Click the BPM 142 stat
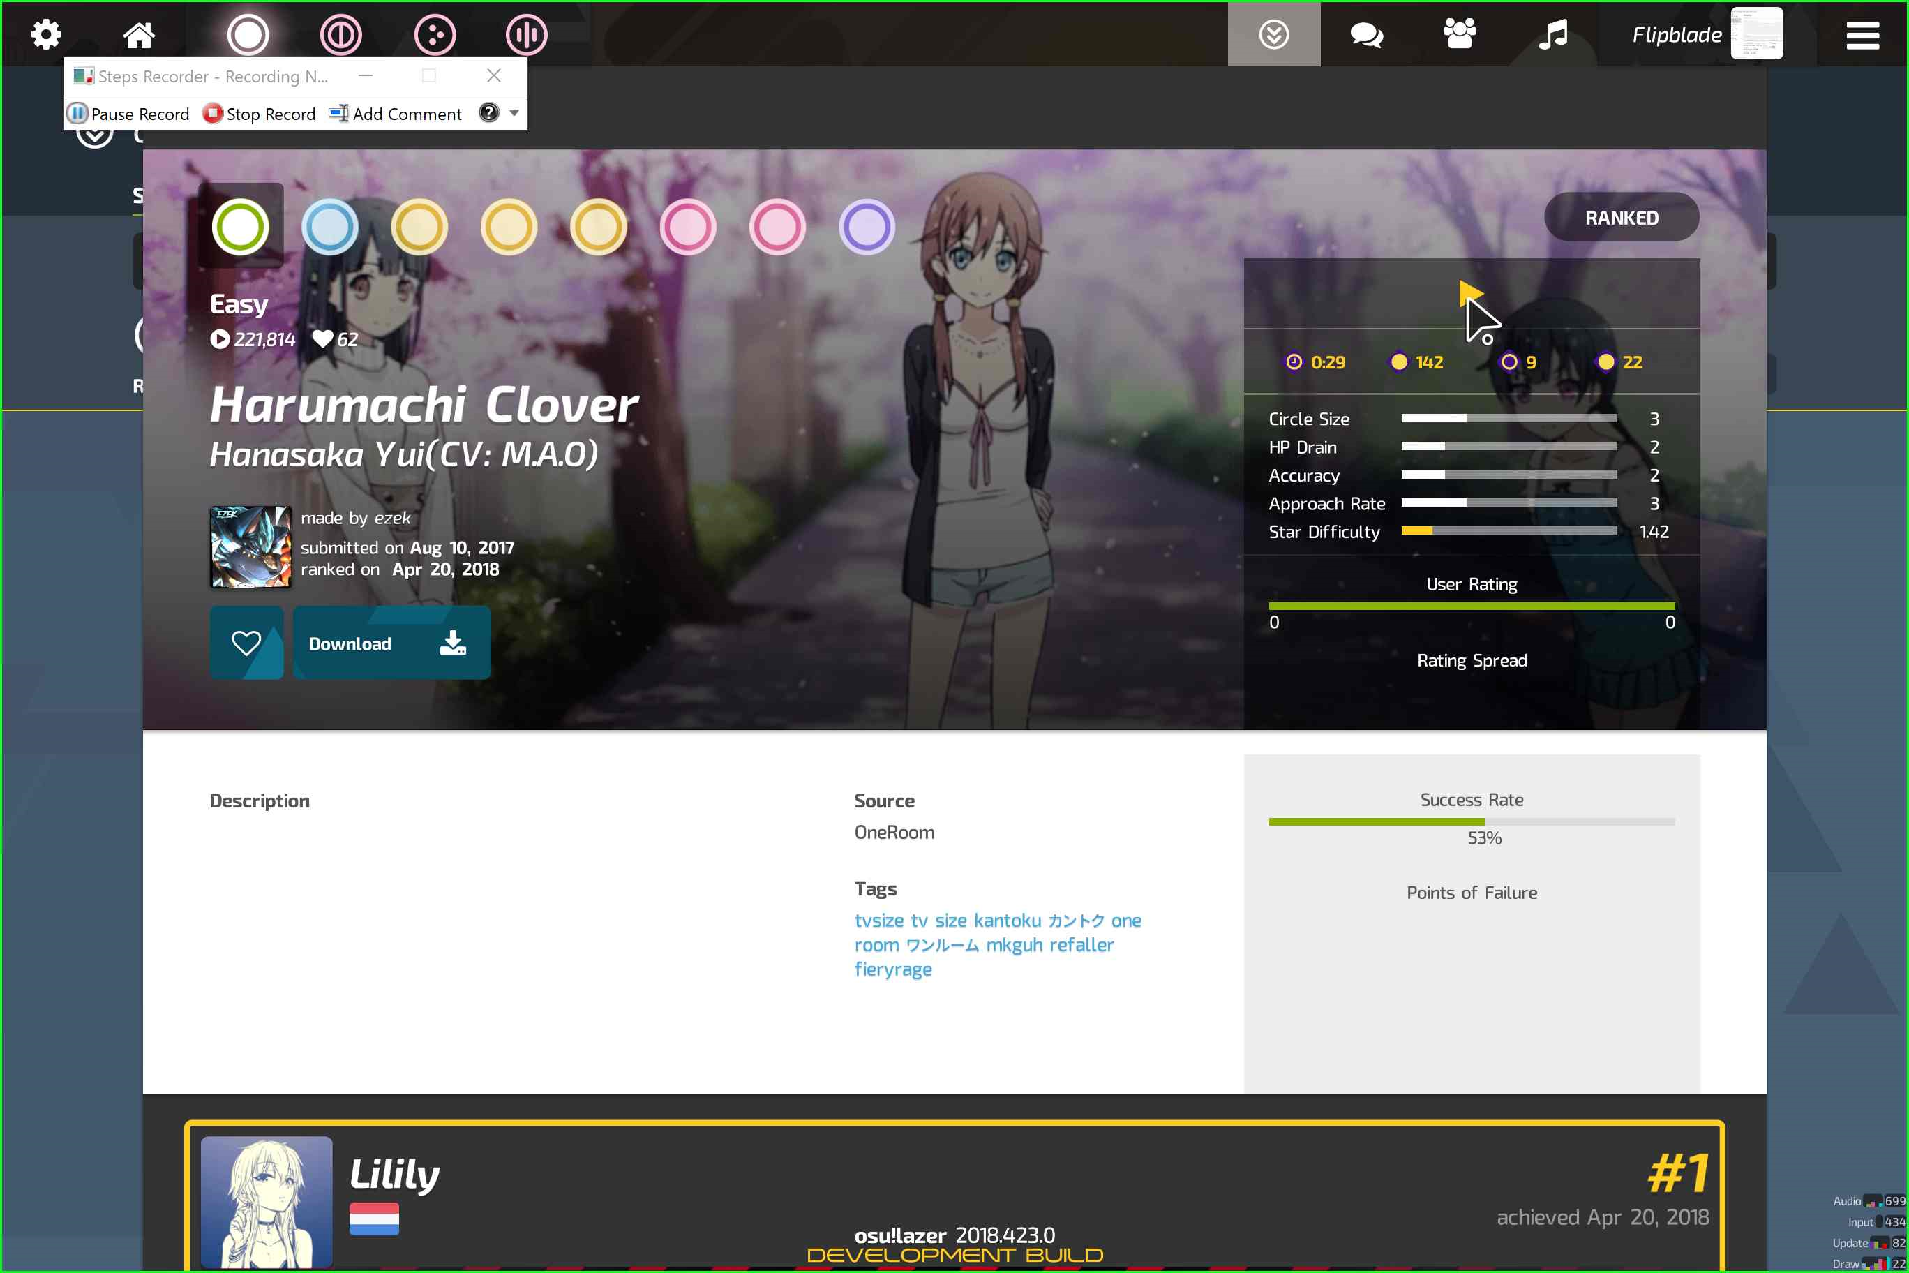The image size is (1909, 1273). [1417, 362]
